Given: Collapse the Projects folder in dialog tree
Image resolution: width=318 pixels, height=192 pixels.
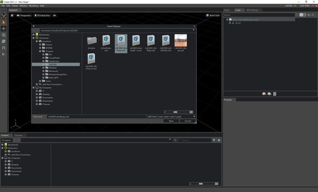Looking at the screenshot, I should pyautogui.click(x=40, y=51).
